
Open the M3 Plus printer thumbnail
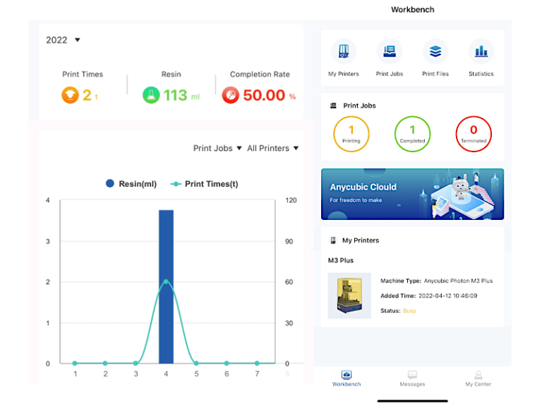[349, 296]
